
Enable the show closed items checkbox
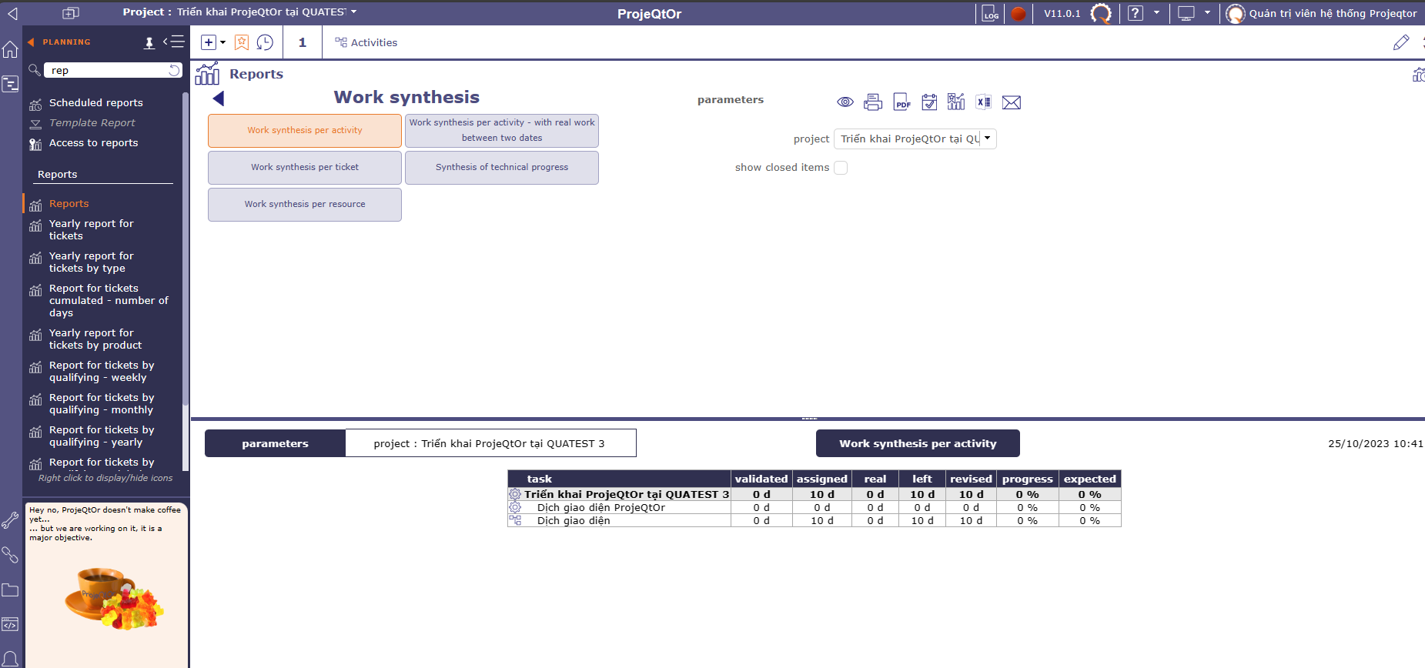click(x=841, y=168)
